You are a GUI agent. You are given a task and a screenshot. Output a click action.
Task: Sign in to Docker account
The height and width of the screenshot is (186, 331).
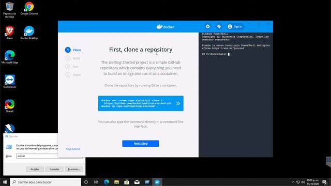pyautogui.click(x=235, y=26)
